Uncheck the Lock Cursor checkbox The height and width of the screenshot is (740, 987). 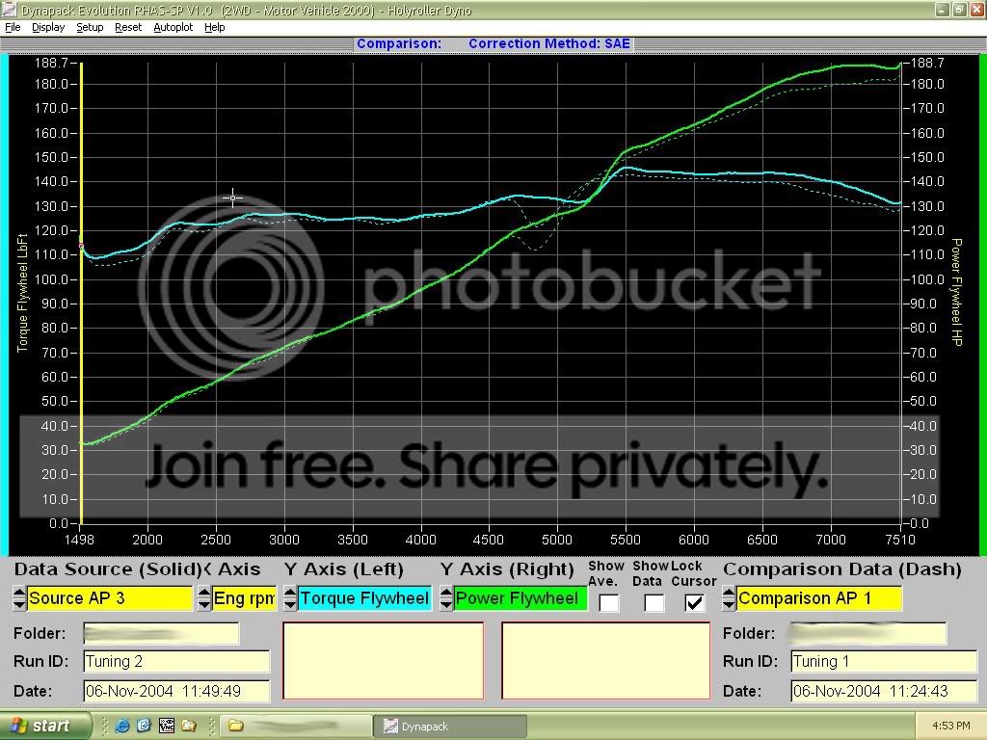[694, 602]
